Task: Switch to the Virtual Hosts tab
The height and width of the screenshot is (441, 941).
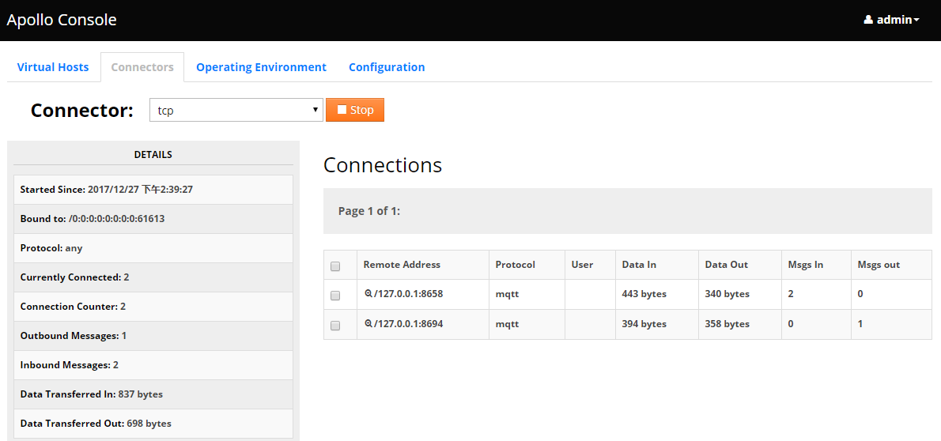Action: tap(53, 67)
